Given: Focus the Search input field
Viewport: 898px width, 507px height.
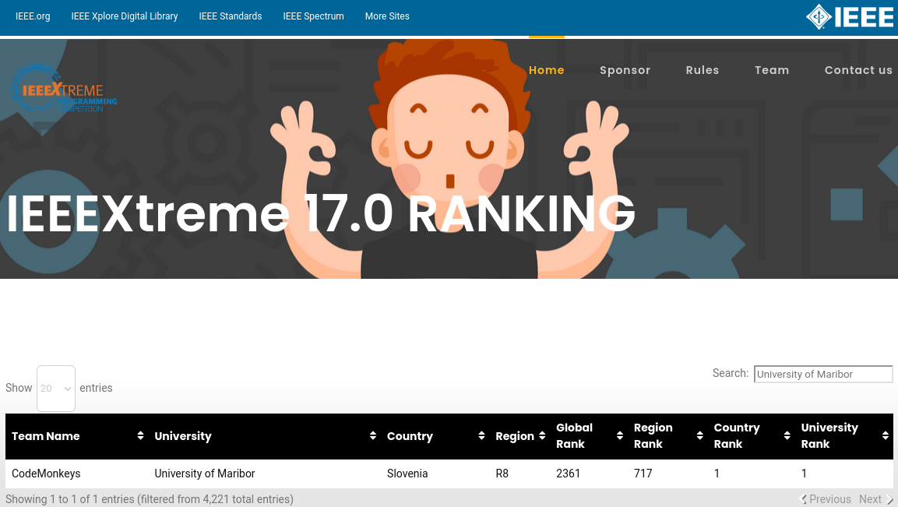Looking at the screenshot, I should coord(822,375).
